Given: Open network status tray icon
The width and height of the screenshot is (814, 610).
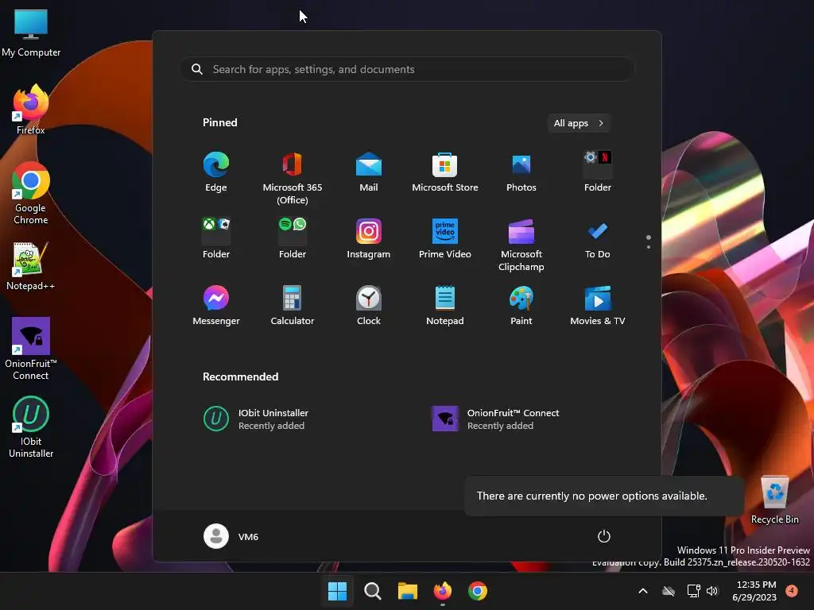Looking at the screenshot, I should pos(693,591).
